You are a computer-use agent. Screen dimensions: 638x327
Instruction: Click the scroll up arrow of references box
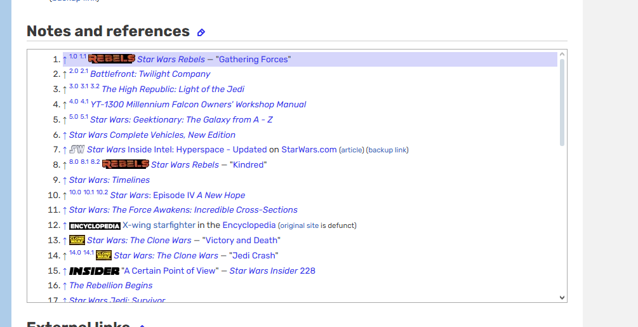pos(562,54)
